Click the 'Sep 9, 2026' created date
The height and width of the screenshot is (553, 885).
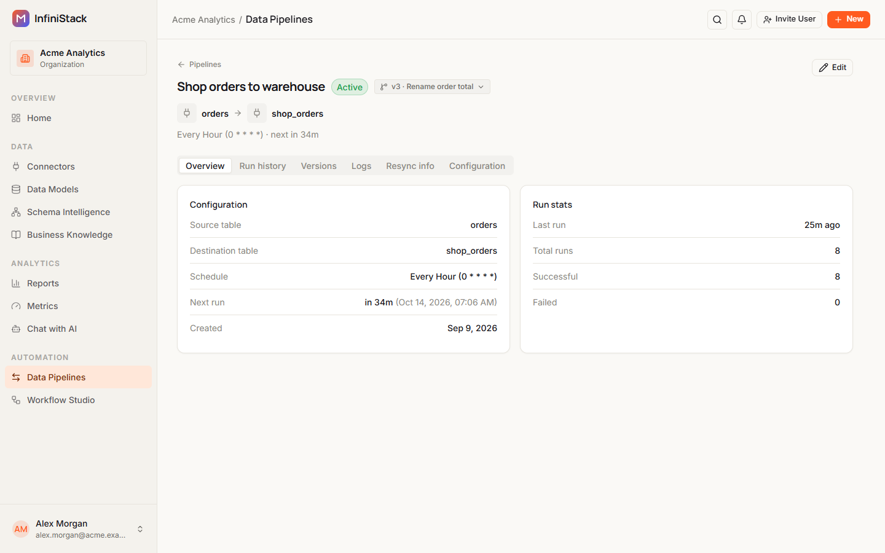point(472,328)
